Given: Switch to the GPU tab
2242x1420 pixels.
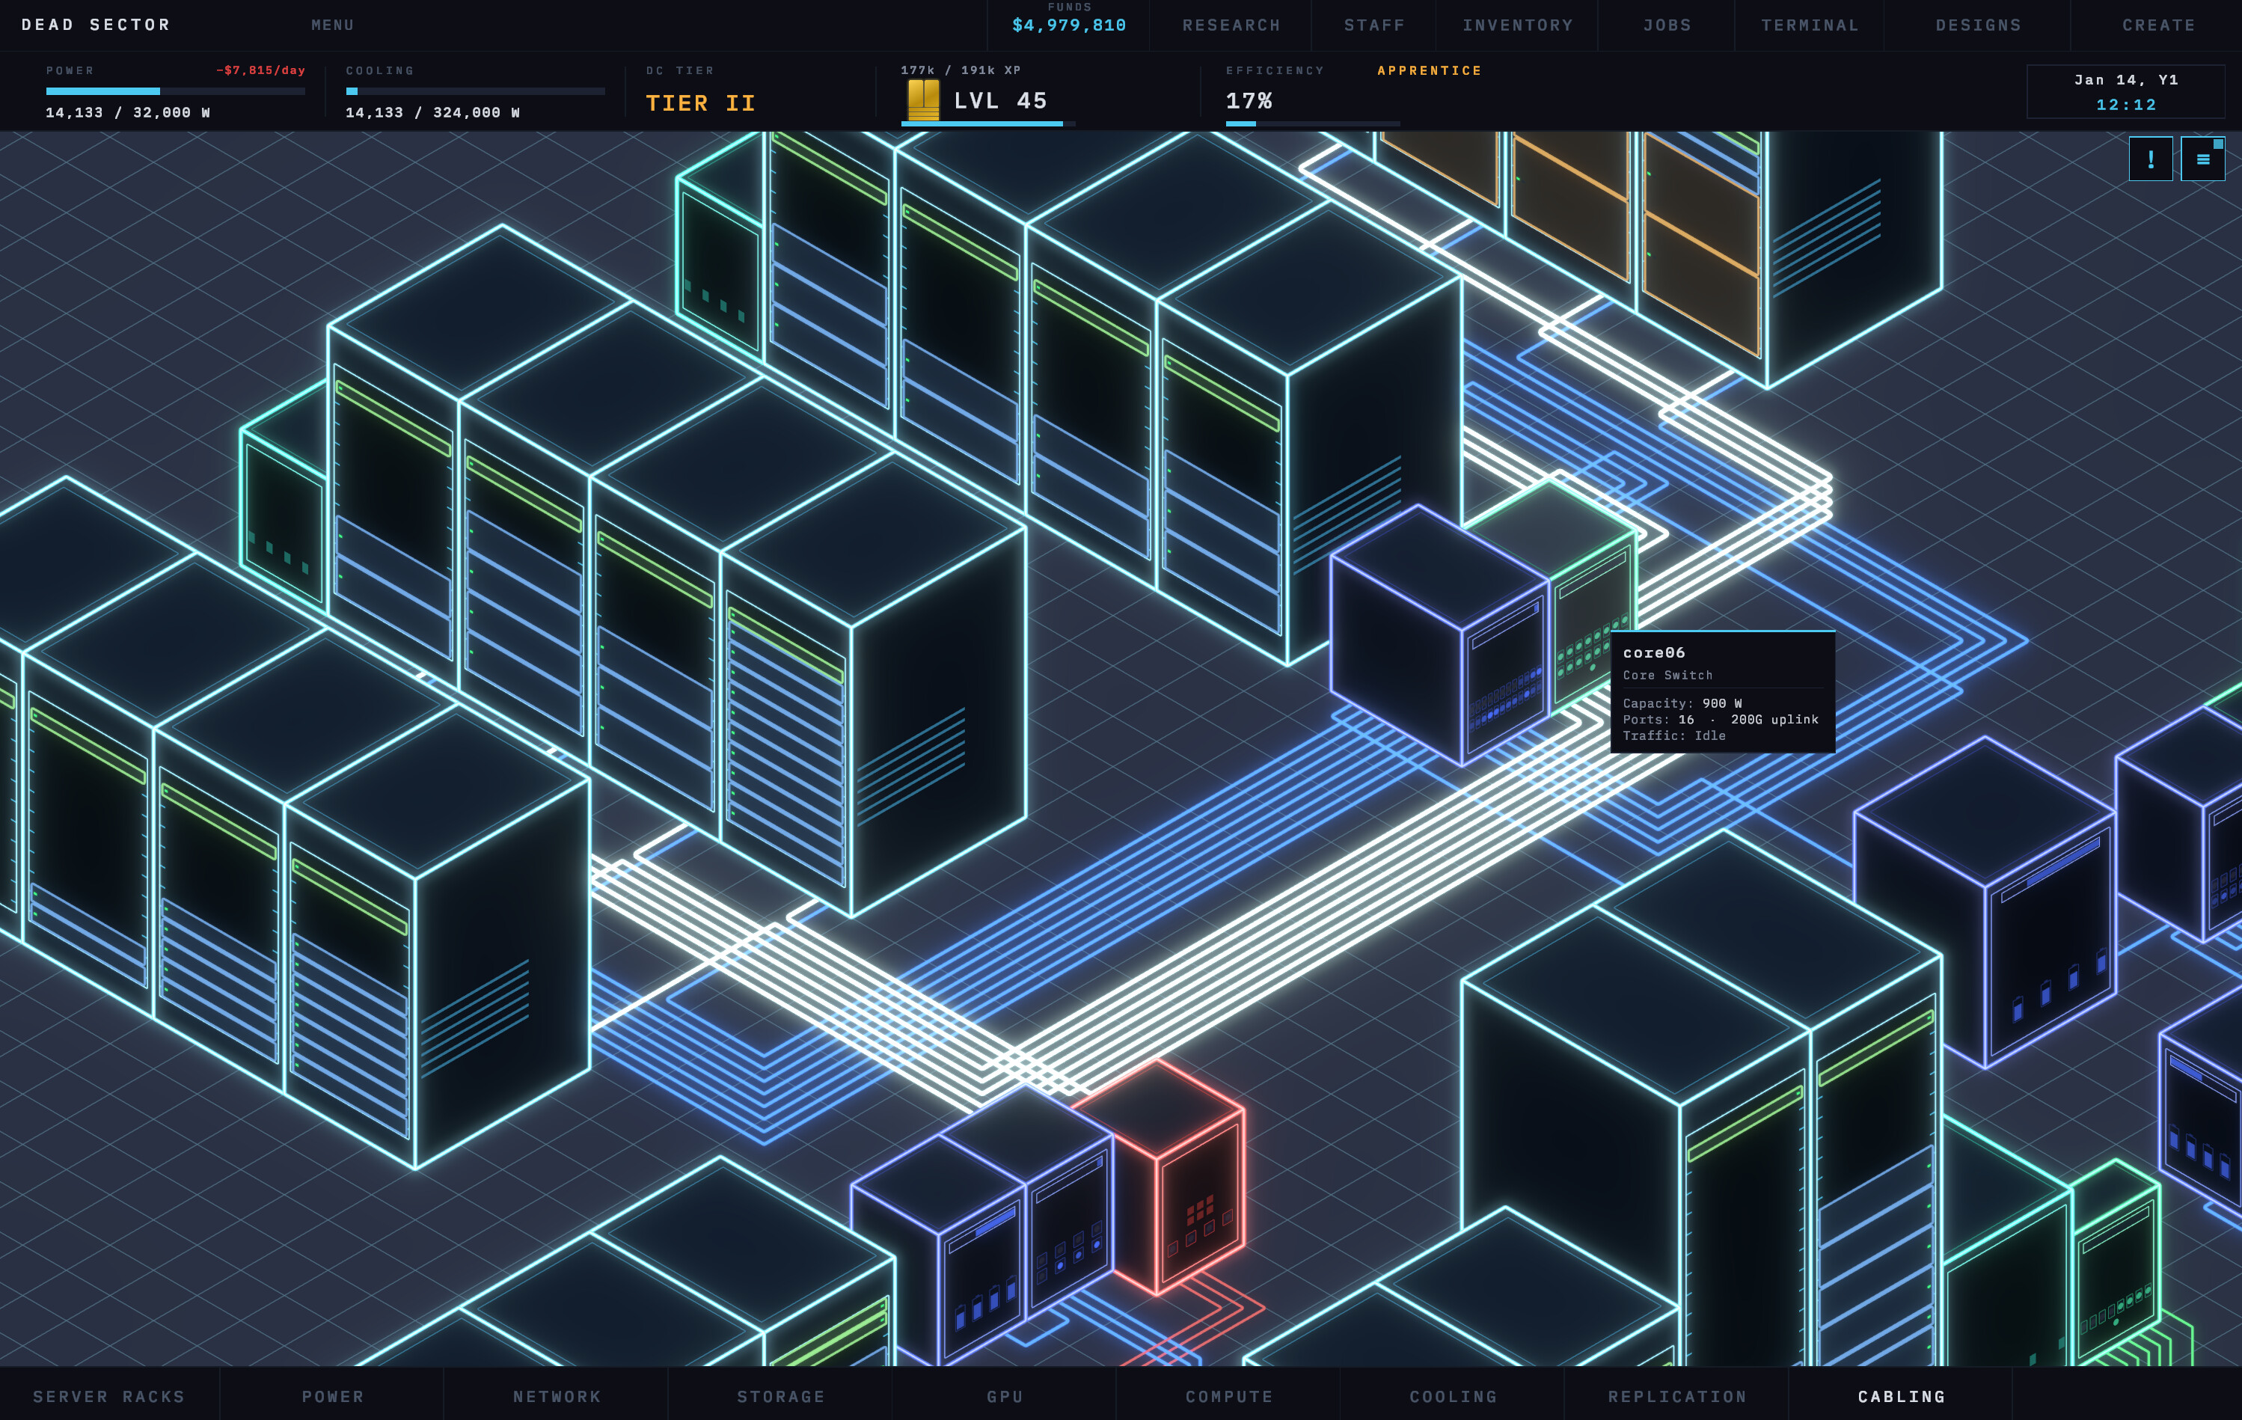Looking at the screenshot, I should point(1005,1396).
